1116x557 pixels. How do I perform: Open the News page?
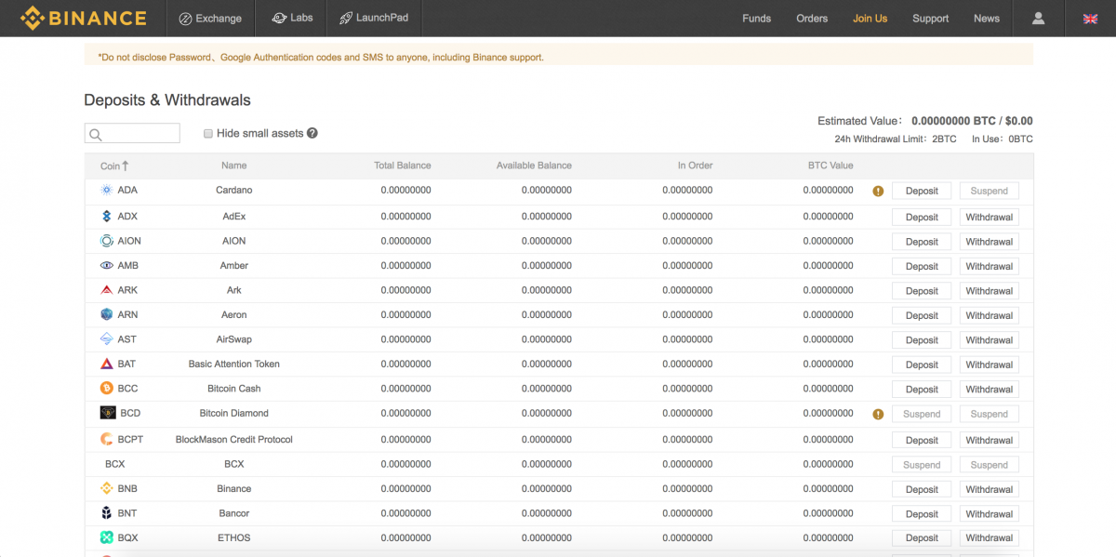click(987, 19)
